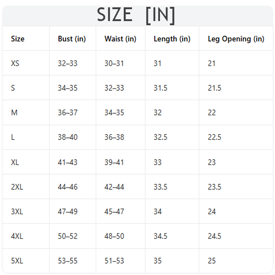
Task: Click length value 34.5 for 4XL
Action: tap(160, 236)
